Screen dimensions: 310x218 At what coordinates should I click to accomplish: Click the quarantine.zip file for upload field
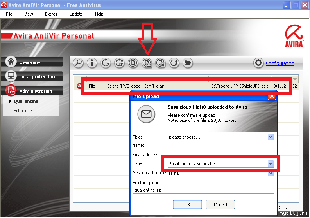[x=203, y=190]
